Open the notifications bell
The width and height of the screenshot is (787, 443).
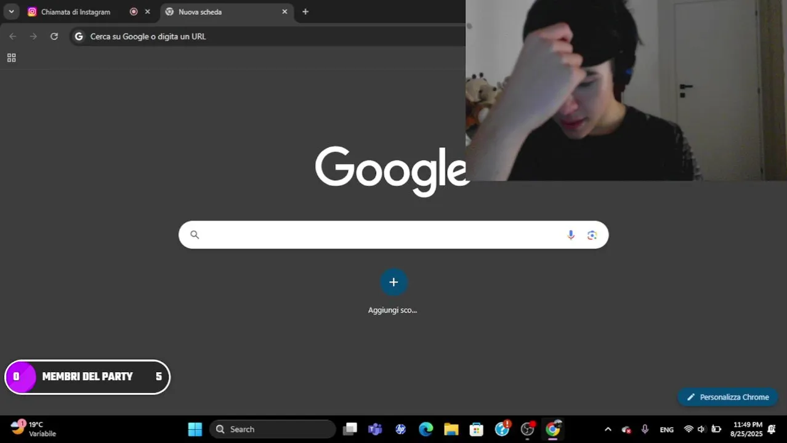click(x=772, y=429)
